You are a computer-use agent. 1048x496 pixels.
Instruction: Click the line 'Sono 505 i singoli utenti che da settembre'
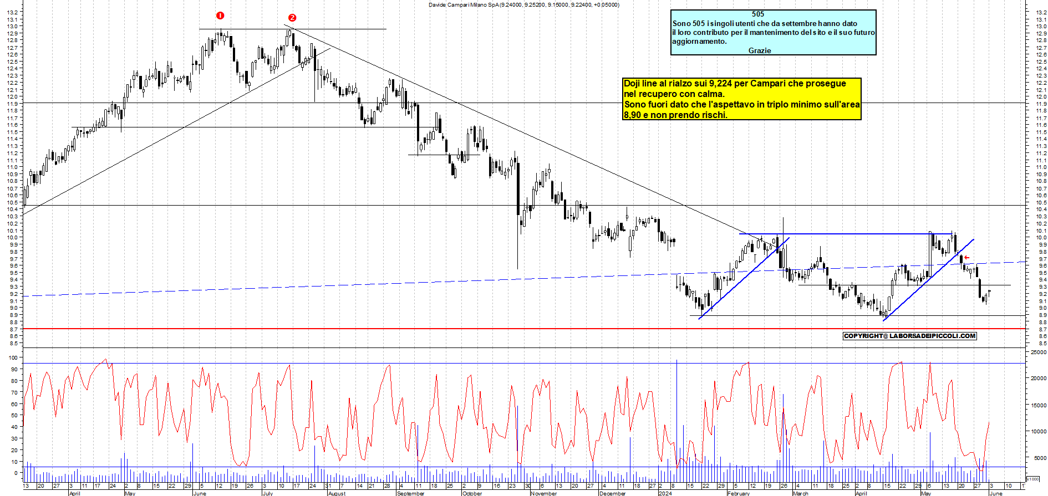coord(765,23)
